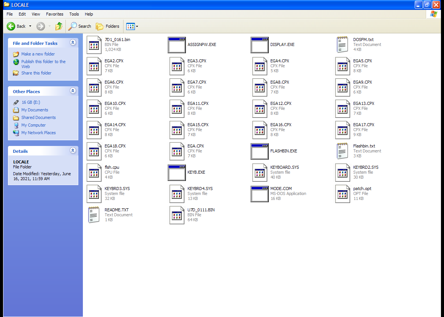The width and height of the screenshot is (444, 317).
Task: Select the MODE.COM application icon
Action: (x=260, y=194)
